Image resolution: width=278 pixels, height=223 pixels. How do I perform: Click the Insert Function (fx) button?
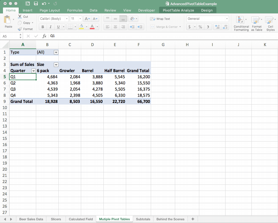(44, 36)
